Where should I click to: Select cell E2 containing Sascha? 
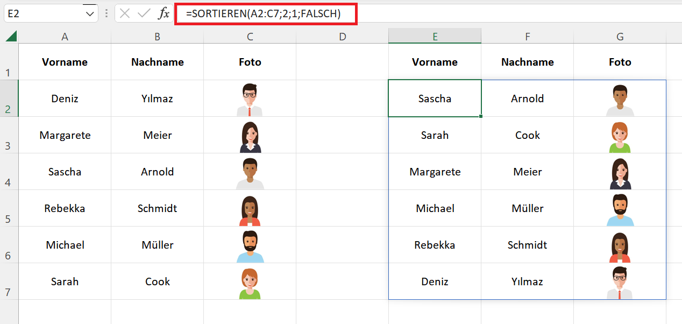click(435, 98)
